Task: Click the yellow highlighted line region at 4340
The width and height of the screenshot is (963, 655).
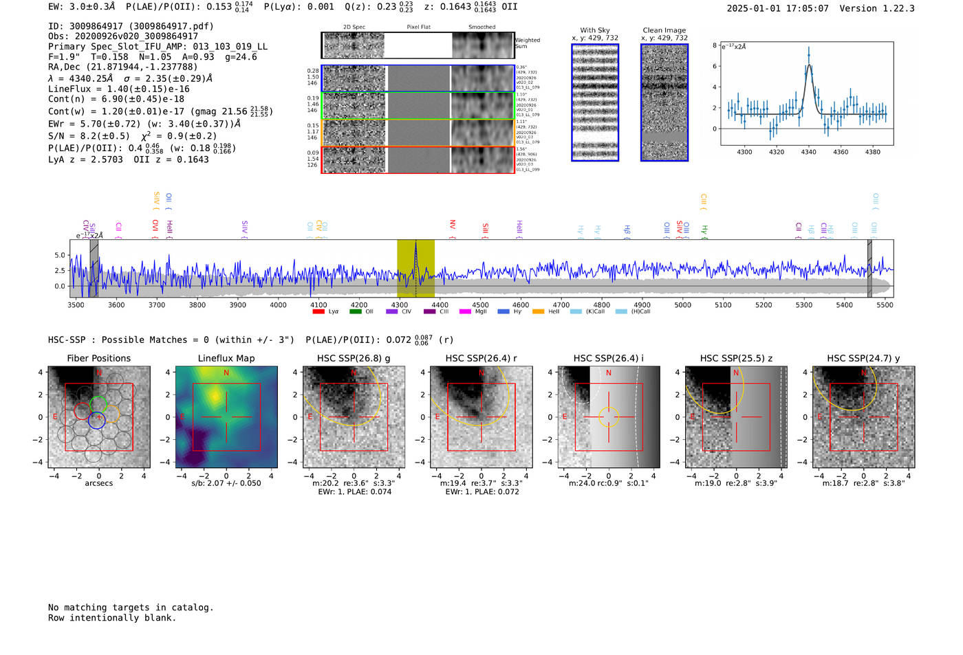Action: (x=415, y=269)
